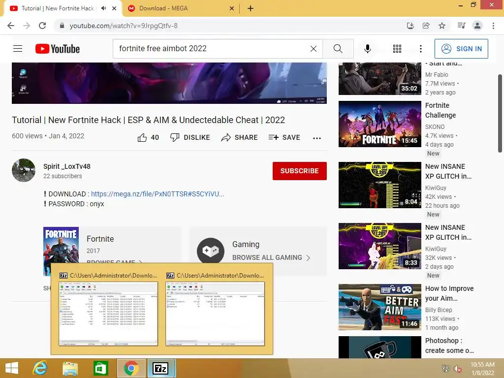Open Chrome three-dot menu
The image size is (504, 378).
click(493, 26)
